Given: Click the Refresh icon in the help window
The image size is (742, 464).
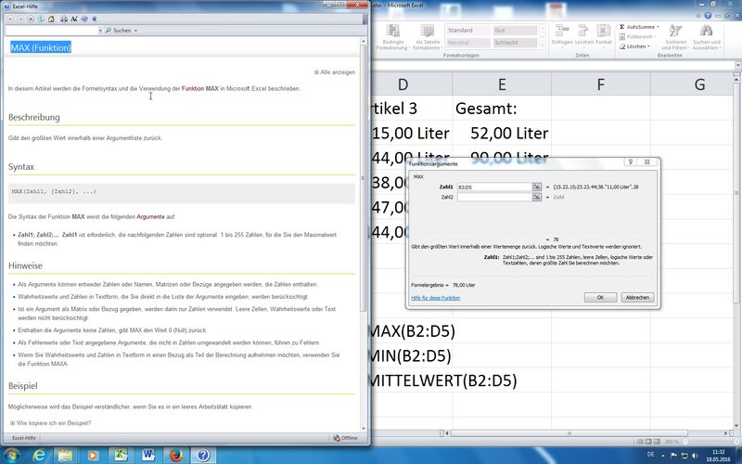Looking at the screenshot, I should pyautogui.click(x=43, y=18).
